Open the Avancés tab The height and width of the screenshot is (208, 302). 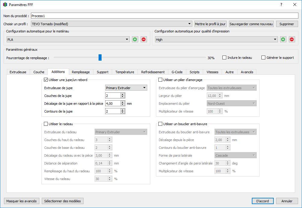[x=247, y=72]
